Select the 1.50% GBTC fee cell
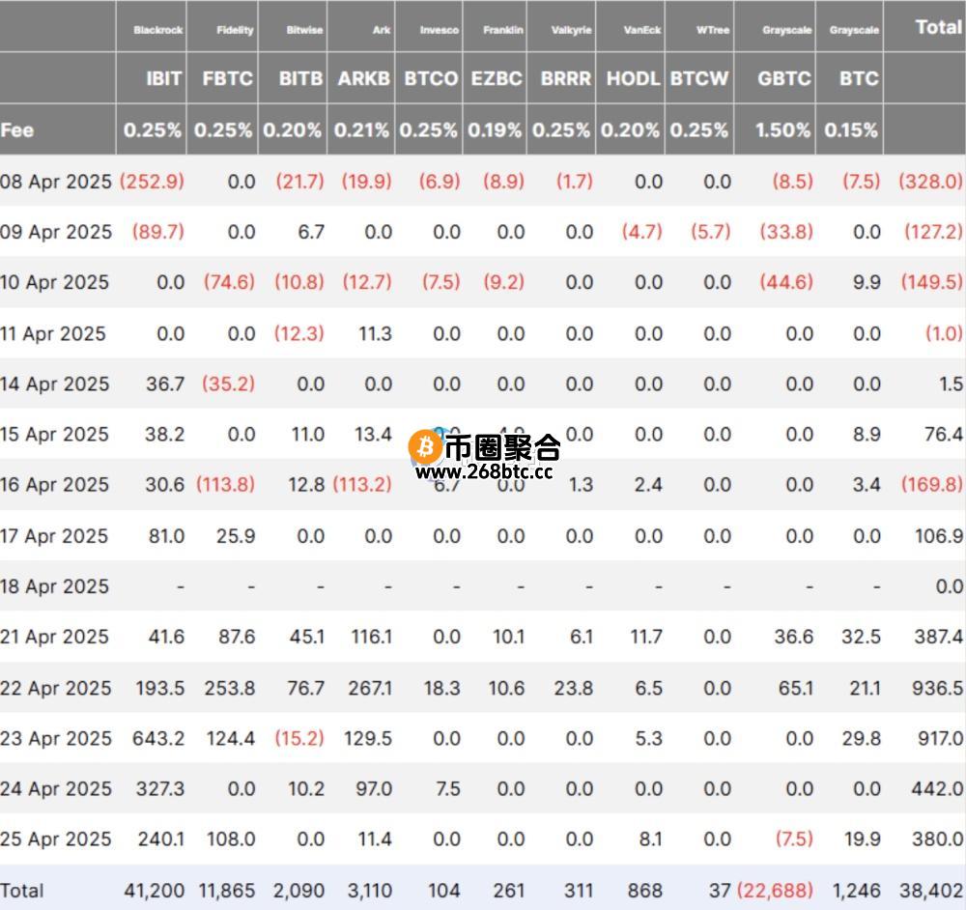966x910 pixels. (x=783, y=130)
